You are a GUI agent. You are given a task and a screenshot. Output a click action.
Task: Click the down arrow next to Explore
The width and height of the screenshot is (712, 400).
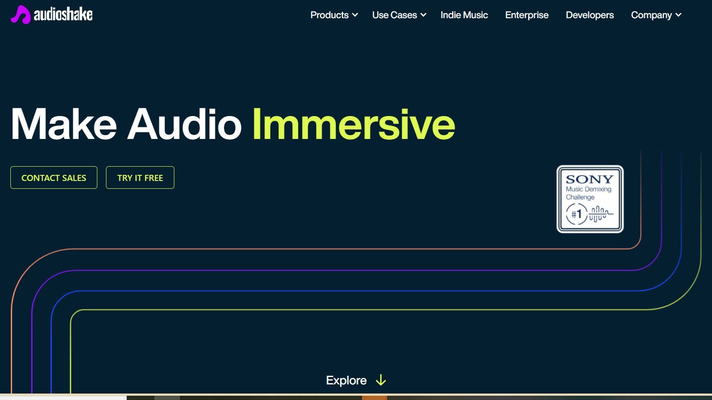381,380
